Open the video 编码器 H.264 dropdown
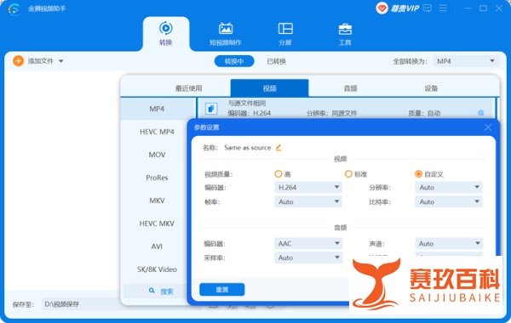The width and height of the screenshot is (511, 323). [x=308, y=187]
